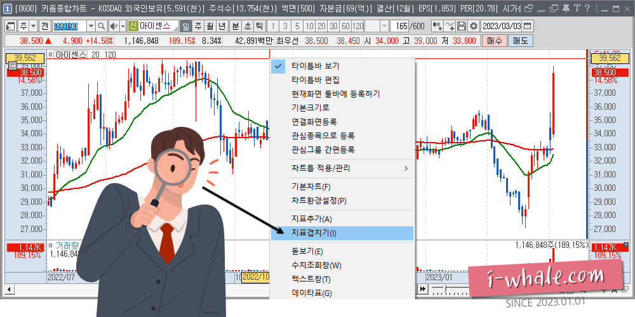Viewport: 635px width, 317px height.
Task: Toggle 타이틀바 보기 checked item
Action: [342, 66]
